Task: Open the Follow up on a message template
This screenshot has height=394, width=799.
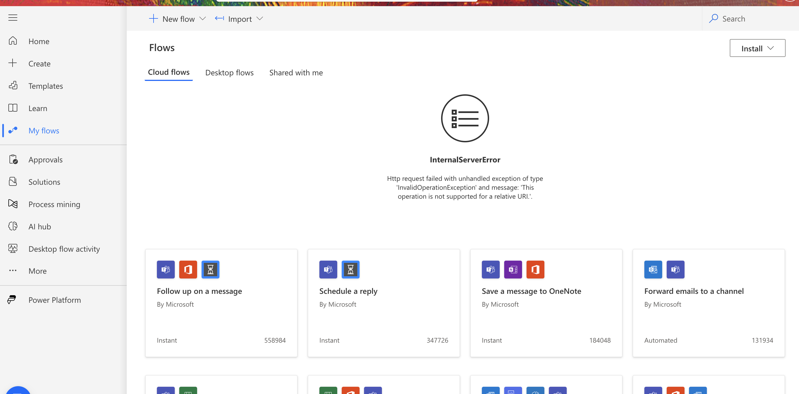Action: 221,303
